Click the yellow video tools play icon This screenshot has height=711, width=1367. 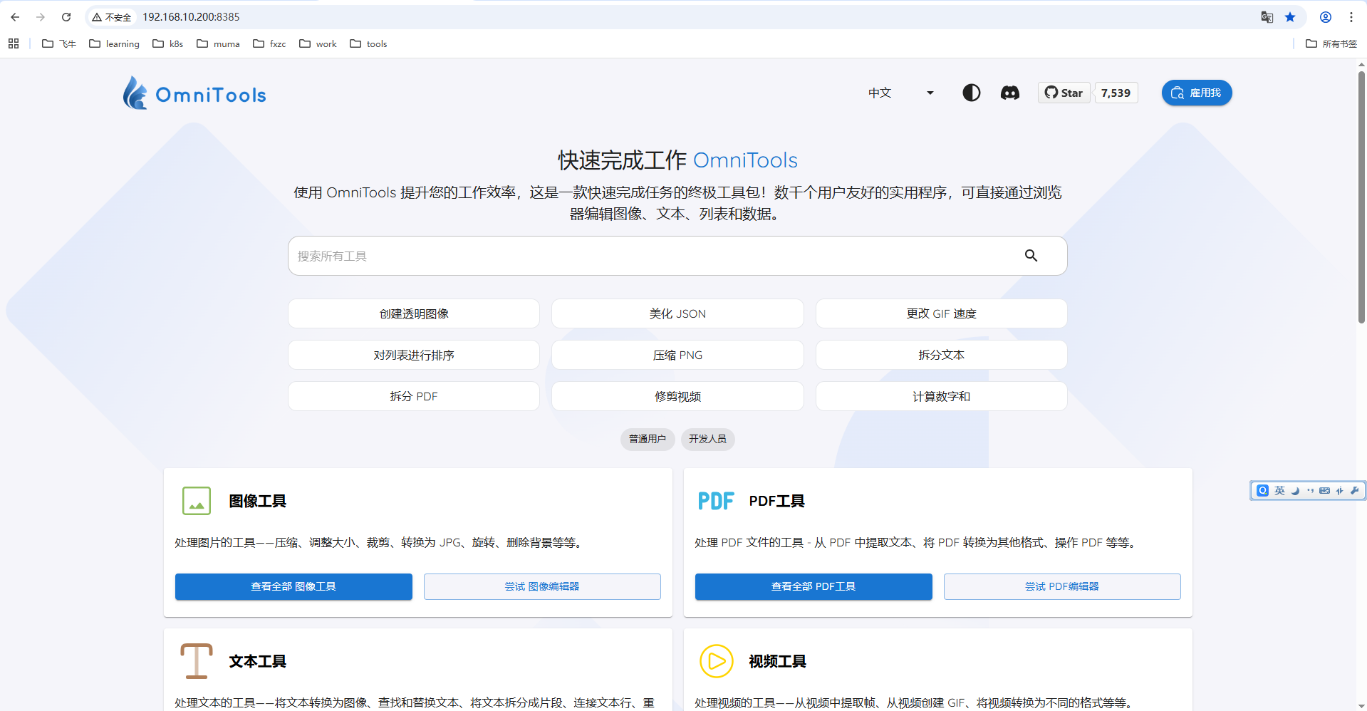click(x=716, y=661)
